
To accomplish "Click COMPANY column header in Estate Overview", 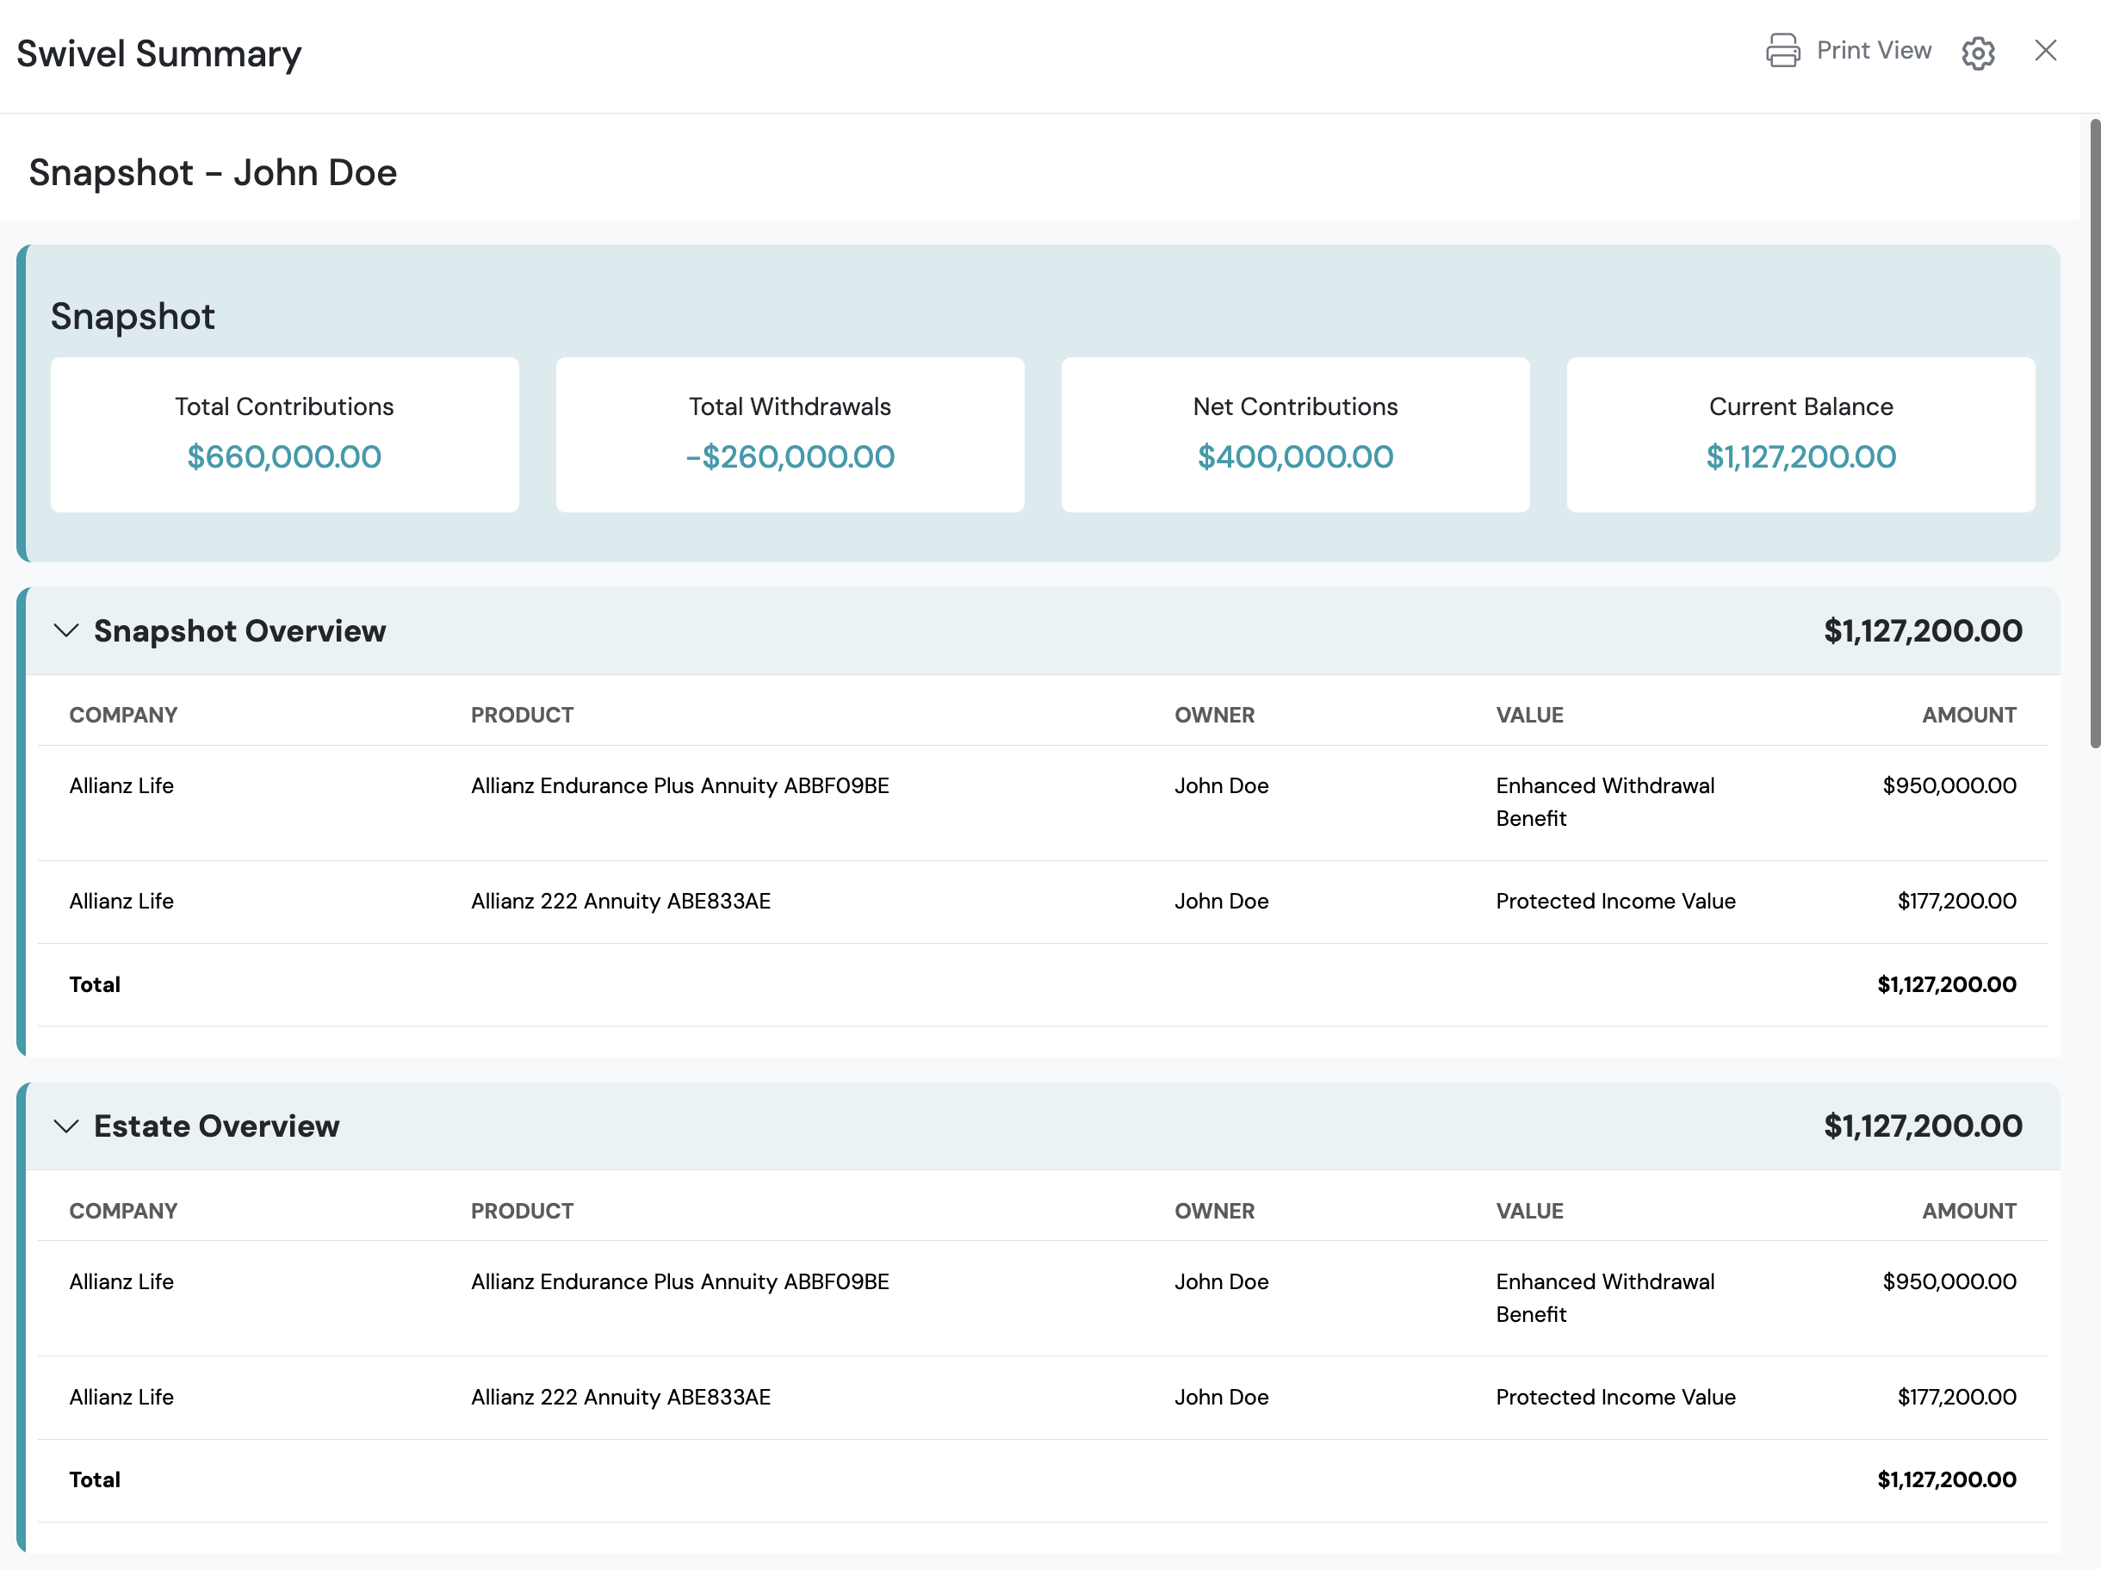I will tap(123, 1211).
